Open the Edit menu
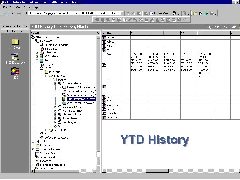 11,7
